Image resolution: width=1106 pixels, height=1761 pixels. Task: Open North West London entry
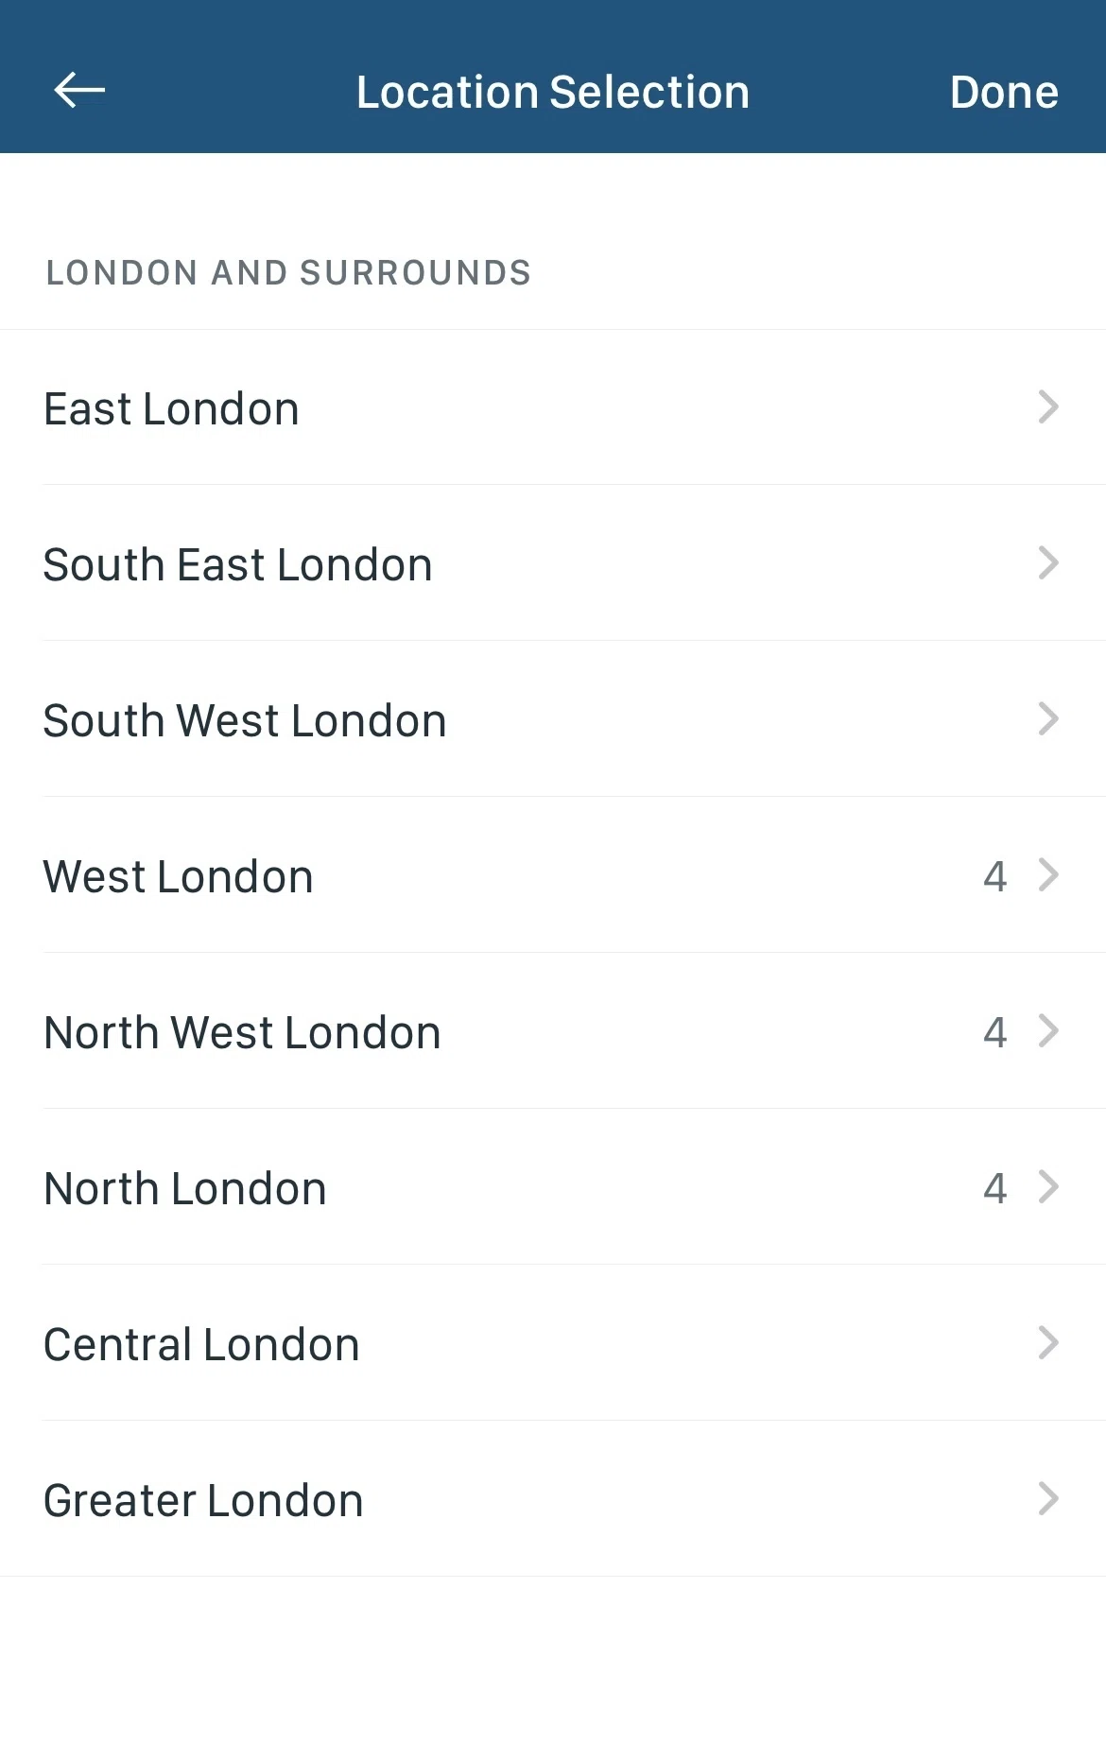pos(243,1033)
